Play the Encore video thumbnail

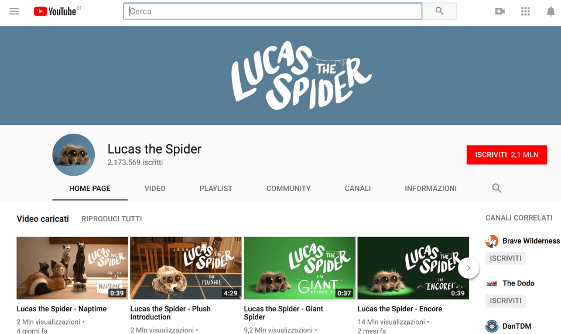coord(413,268)
